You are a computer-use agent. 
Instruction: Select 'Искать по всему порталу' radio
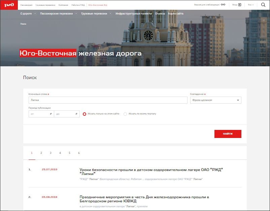[125, 114]
